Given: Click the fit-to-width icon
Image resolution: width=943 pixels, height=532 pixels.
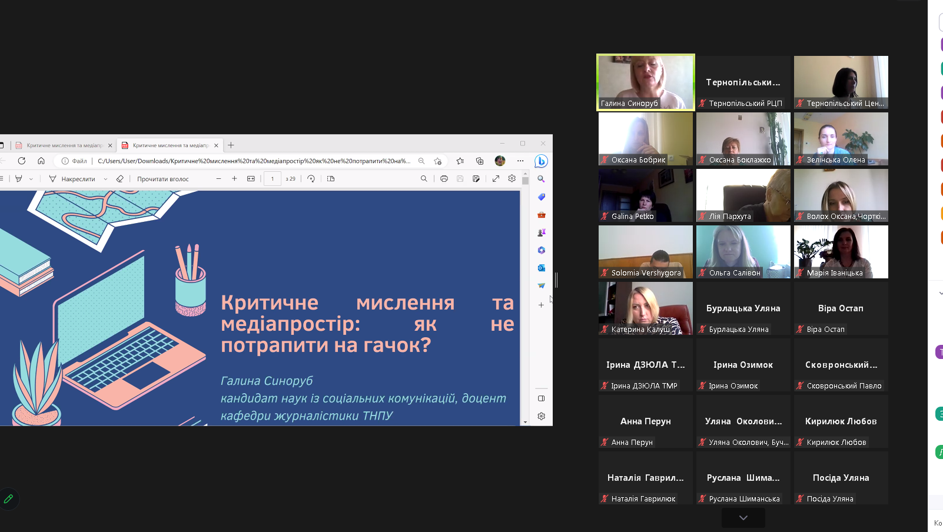Looking at the screenshot, I should pyautogui.click(x=251, y=179).
